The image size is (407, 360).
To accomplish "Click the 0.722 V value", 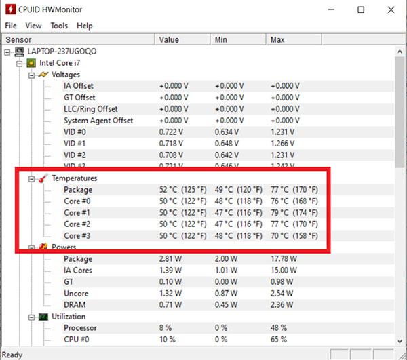I will pyautogui.click(x=171, y=132).
